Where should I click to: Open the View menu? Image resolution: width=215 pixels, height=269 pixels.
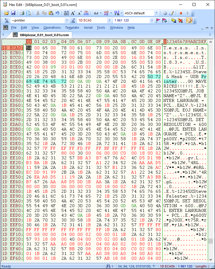pyautogui.click(x=35, y=27)
